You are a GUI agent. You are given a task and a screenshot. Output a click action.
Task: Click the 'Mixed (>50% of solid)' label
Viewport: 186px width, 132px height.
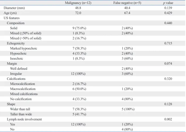coord(26,38)
